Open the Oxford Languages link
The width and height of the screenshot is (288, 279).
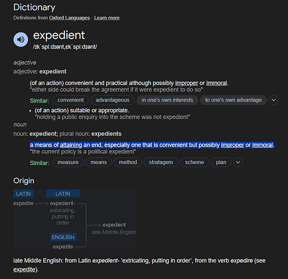pyautogui.click(x=69, y=18)
